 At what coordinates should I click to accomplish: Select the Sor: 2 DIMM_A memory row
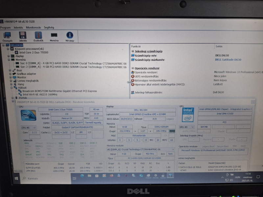[x=73, y=67]
